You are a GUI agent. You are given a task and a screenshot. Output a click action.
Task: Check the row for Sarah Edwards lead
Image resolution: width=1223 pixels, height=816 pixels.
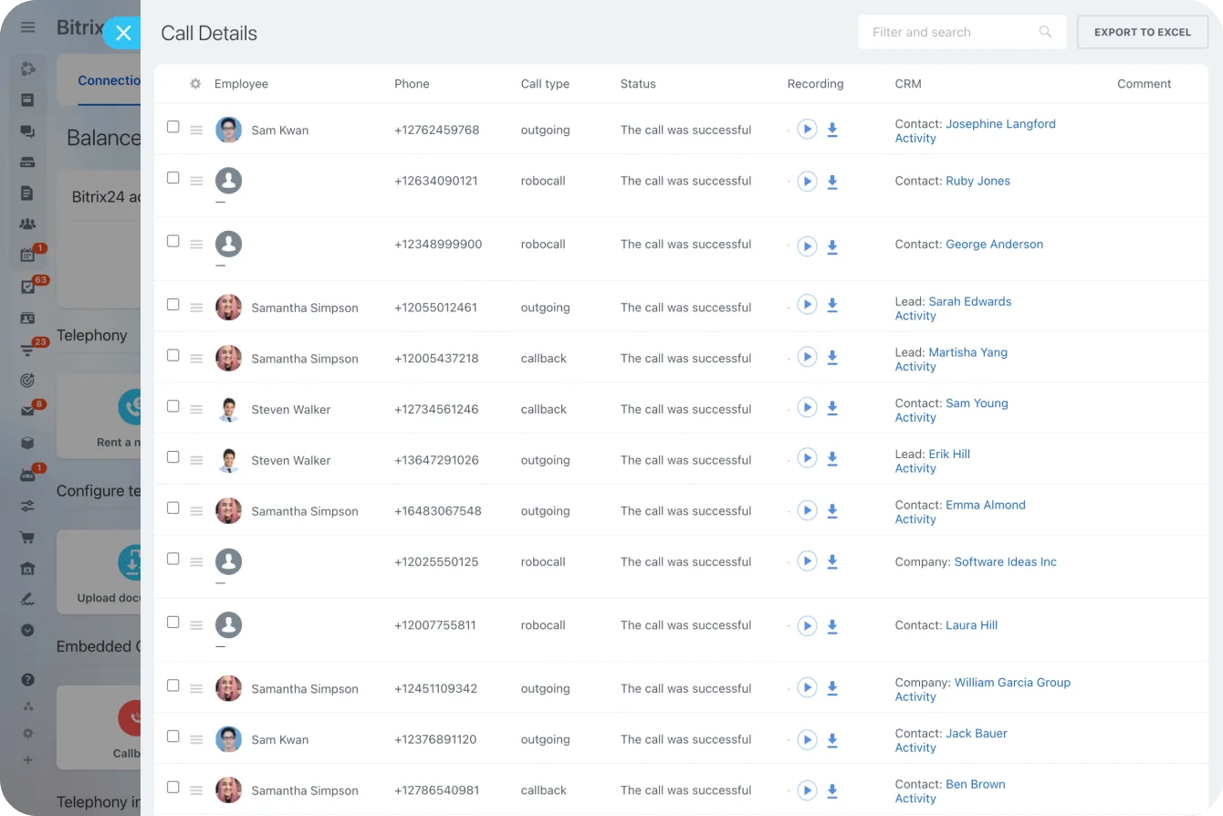173,305
